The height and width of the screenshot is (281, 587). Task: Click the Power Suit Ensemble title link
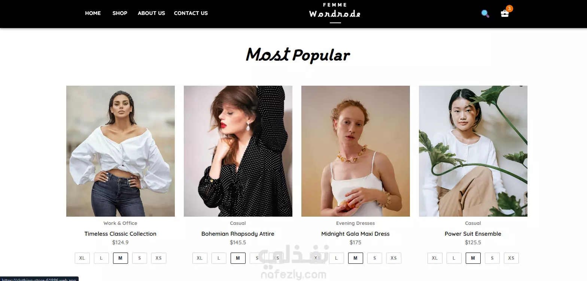473,234
